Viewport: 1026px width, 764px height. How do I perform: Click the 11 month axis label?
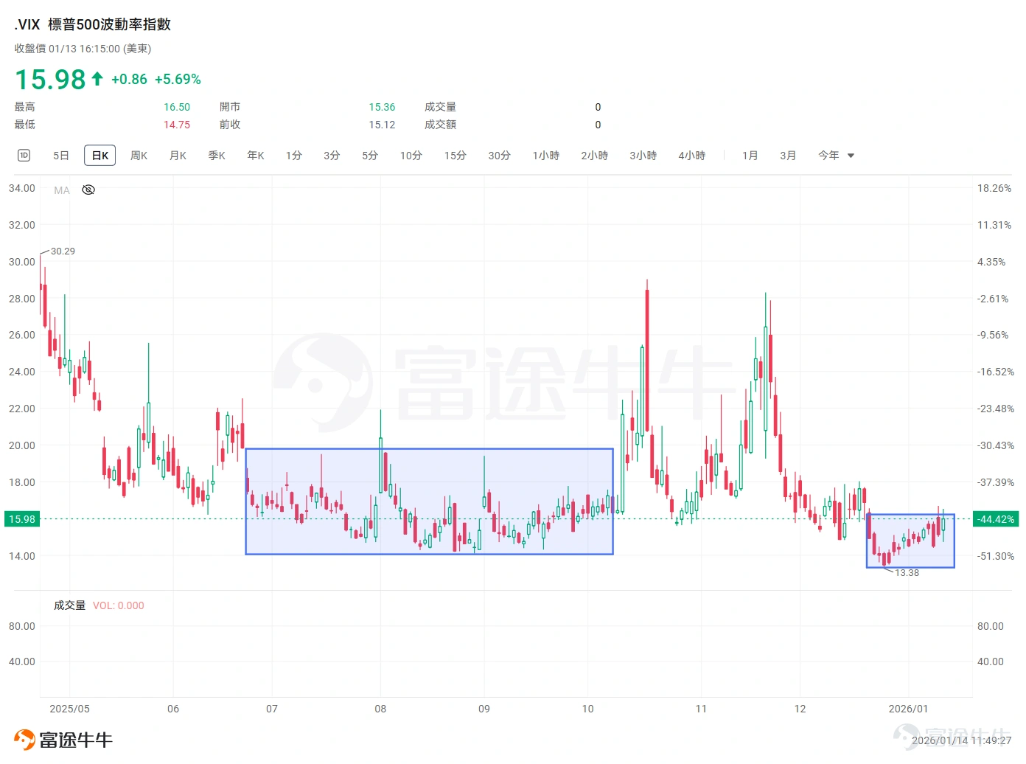(701, 709)
